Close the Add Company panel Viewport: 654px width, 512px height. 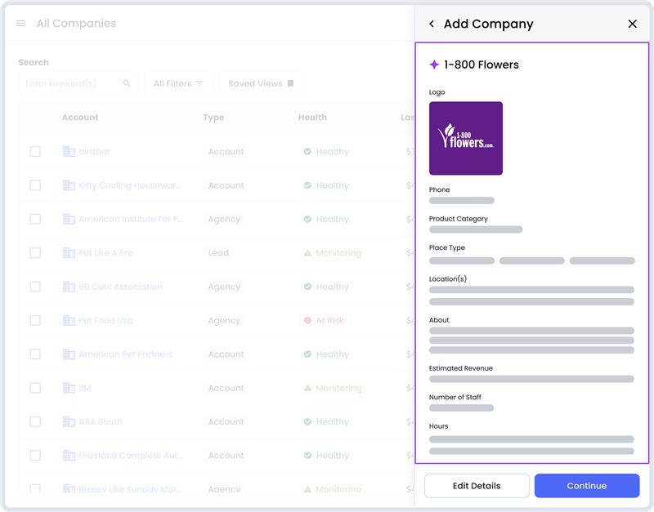point(632,24)
